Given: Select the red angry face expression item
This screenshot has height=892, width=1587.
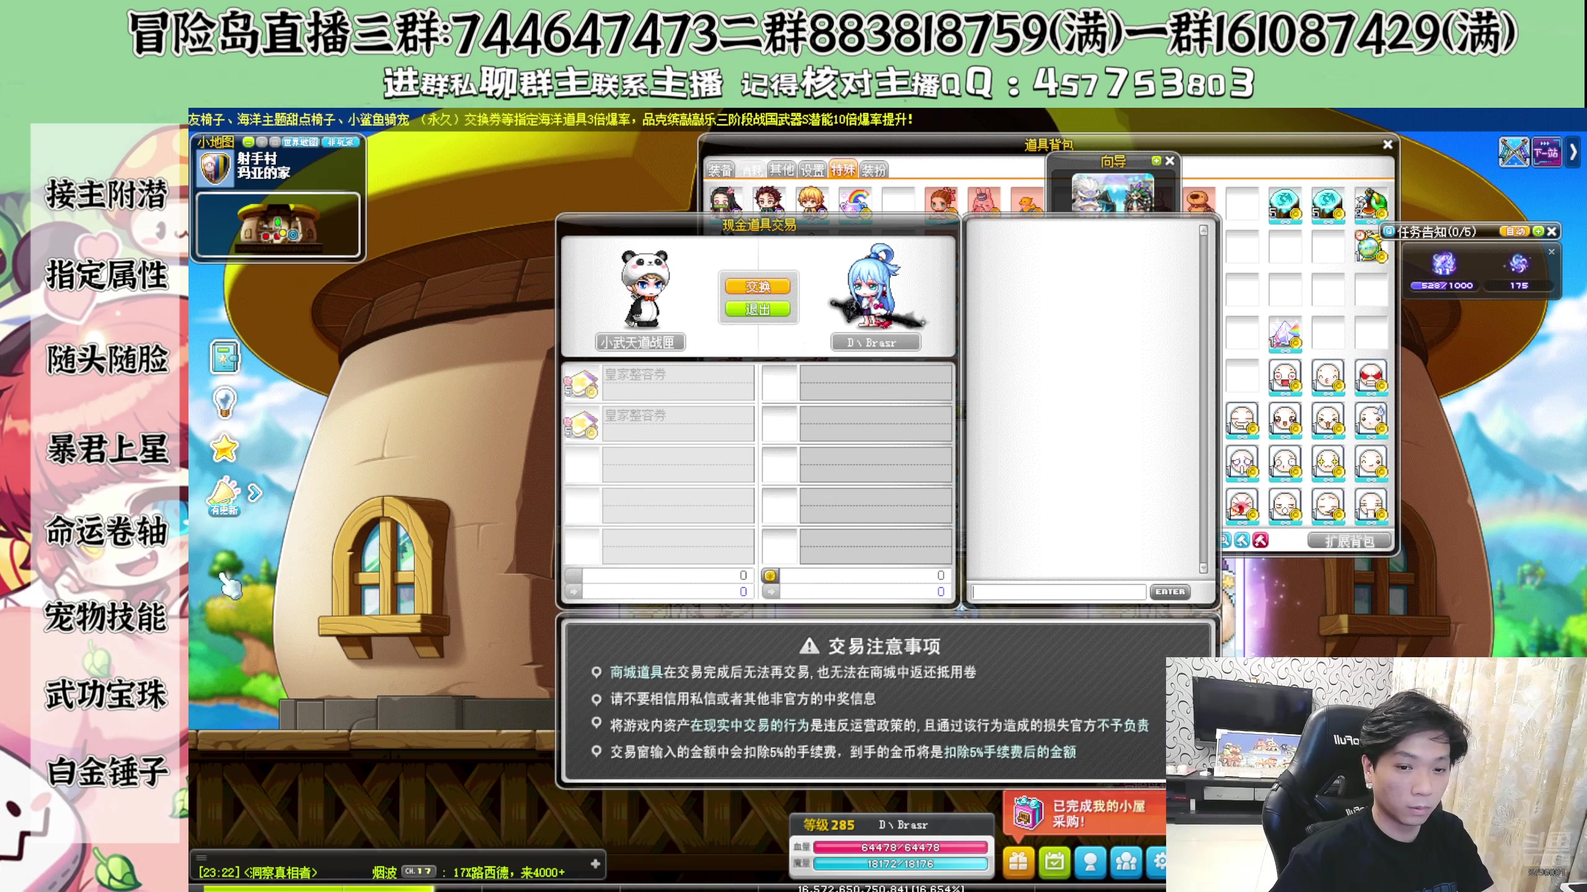Looking at the screenshot, I should pyautogui.click(x=1371, y=377).
